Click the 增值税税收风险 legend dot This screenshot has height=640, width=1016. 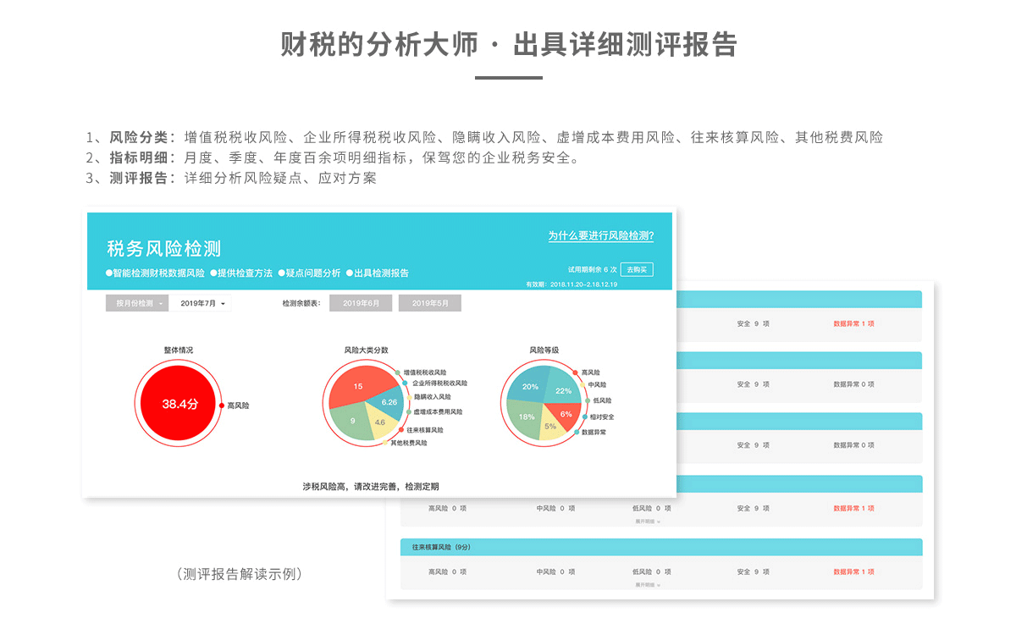tap(398, 372)
